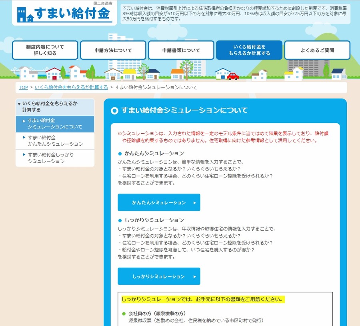
Task: Click arrow icon on かんたんシミュレーション button
Action: click(195, 203)
